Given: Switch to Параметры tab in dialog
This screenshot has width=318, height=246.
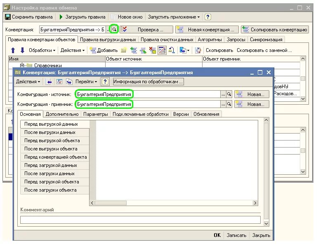Looking at the screenshot, I should [96, 114].
